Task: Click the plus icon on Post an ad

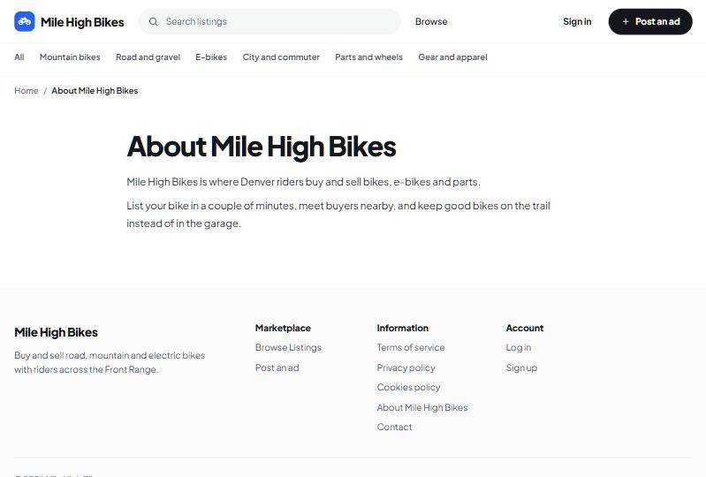Action: click(625, 21)
